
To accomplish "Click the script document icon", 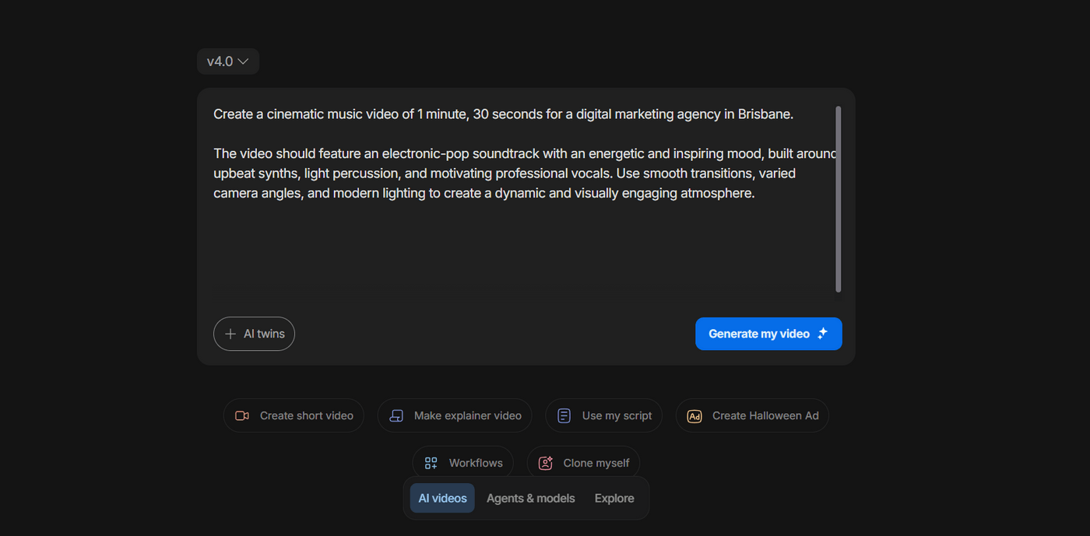I will (564, 416).
